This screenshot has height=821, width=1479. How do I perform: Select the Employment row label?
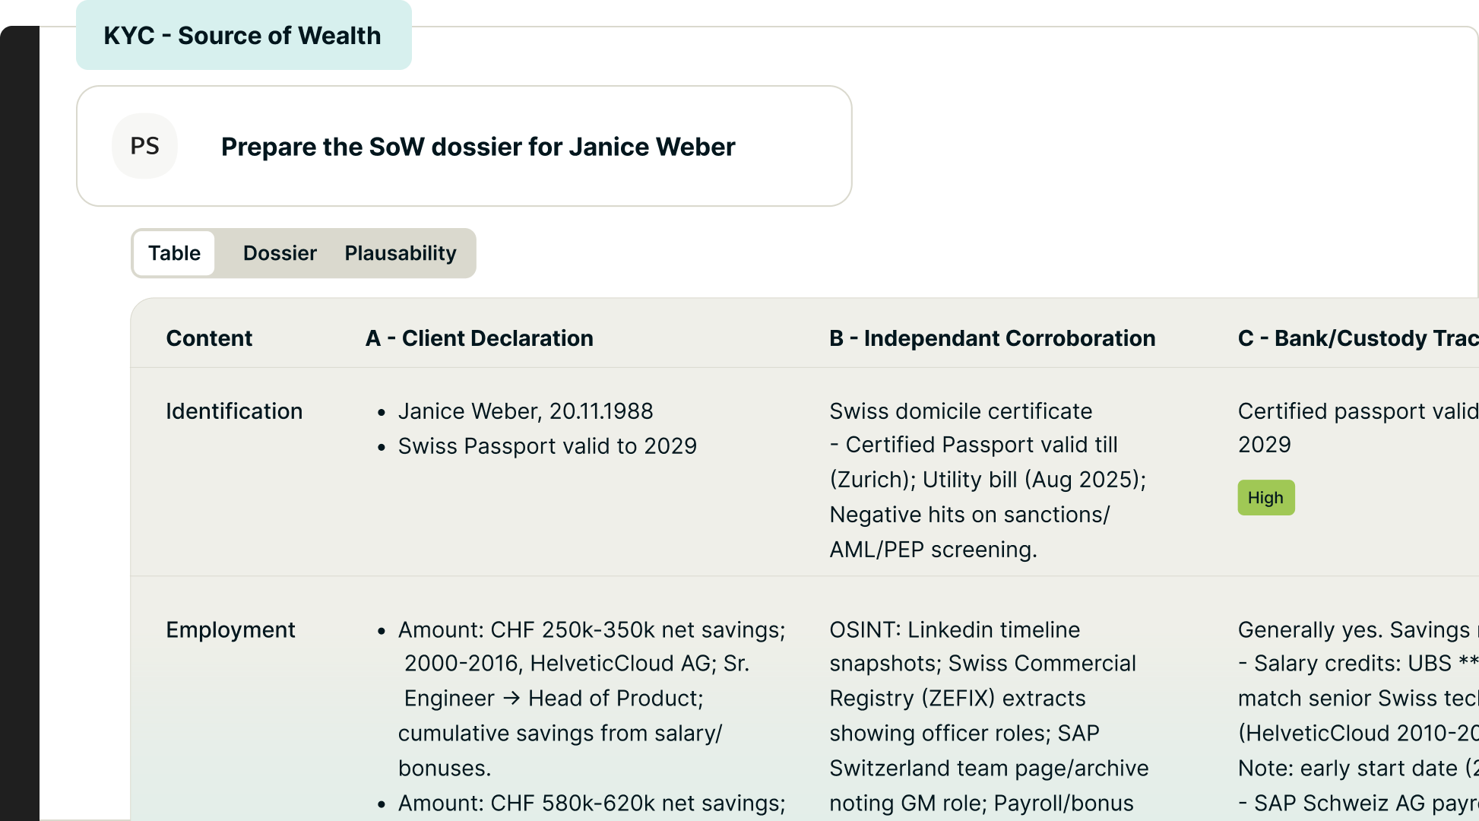pyautogui.click(x=230, y=629)
